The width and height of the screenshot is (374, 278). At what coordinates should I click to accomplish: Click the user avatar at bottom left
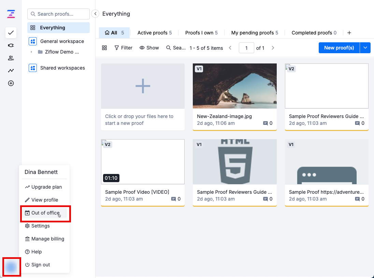pos(11,267)
